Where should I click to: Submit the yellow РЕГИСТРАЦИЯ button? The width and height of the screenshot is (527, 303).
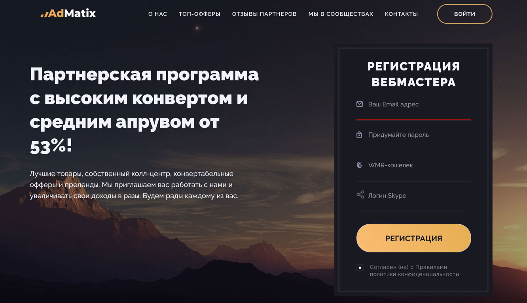pos(413,238)
